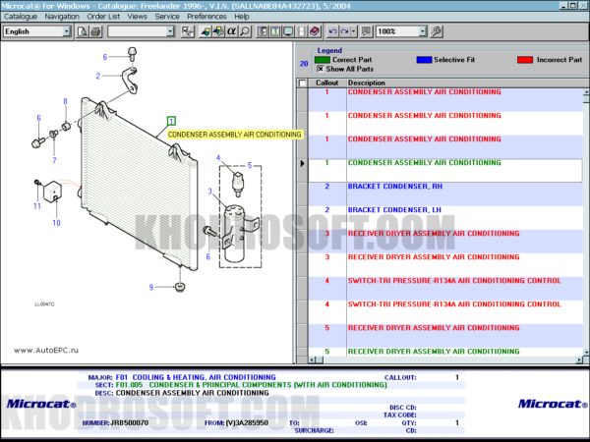Click the toolbar icon left of the alpha symbol
This screenshot has width=590, height=442.
tap(218, 31)
